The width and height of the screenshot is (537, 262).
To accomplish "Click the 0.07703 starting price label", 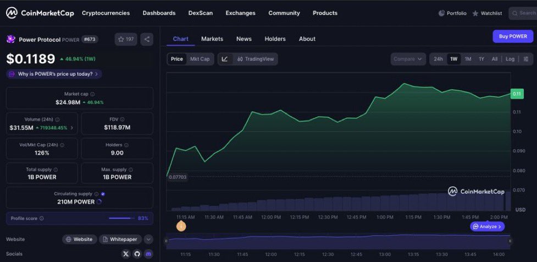I will click(x=178, y=177).
